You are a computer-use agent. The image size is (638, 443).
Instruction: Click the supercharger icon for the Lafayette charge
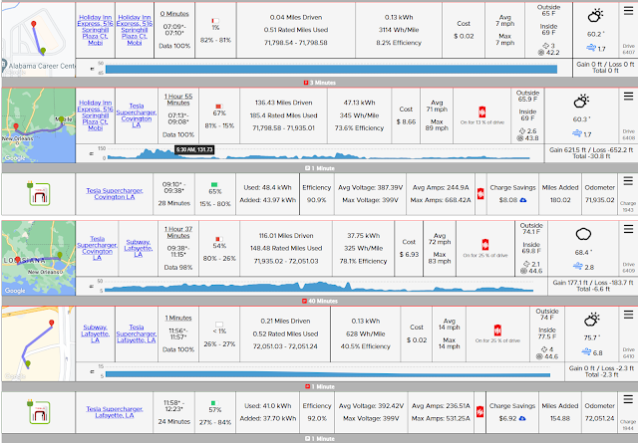coord(39,412)
